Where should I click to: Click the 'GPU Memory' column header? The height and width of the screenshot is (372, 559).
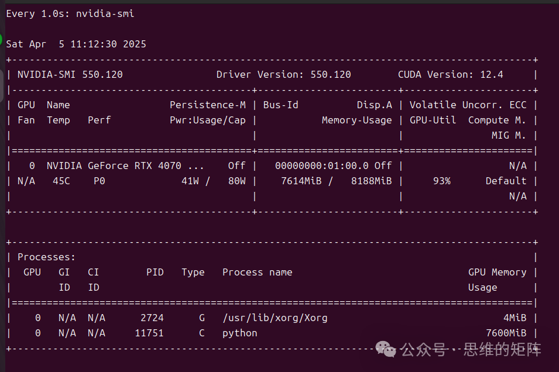[x=497, y=272]
